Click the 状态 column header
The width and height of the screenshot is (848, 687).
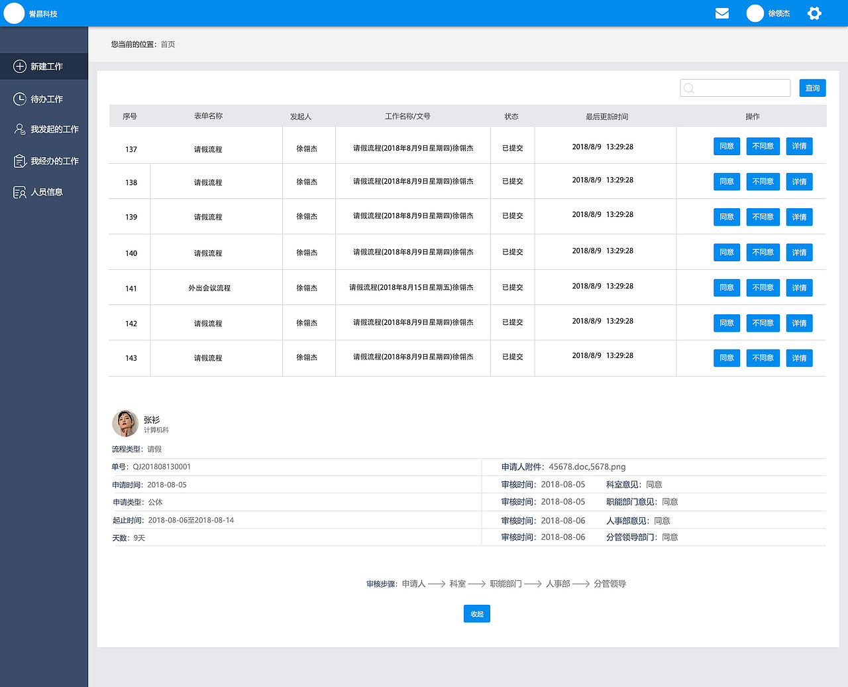pyautogui.click(x=511, y=116)
